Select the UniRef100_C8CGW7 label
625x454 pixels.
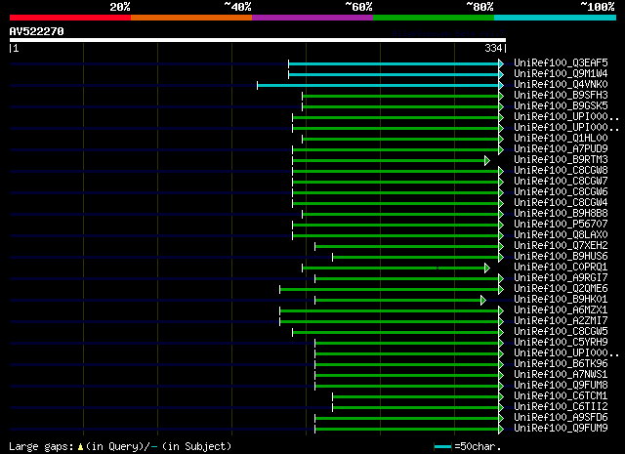pyautogui.click(x=561, y=182)
